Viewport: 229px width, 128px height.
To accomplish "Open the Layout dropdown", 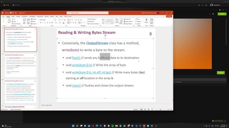I will pos(34,19).
